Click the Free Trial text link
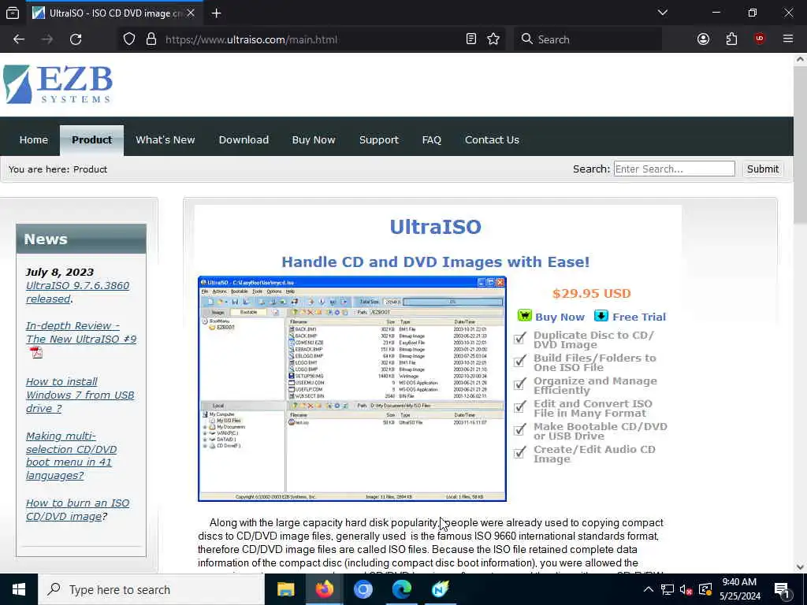 639,317
